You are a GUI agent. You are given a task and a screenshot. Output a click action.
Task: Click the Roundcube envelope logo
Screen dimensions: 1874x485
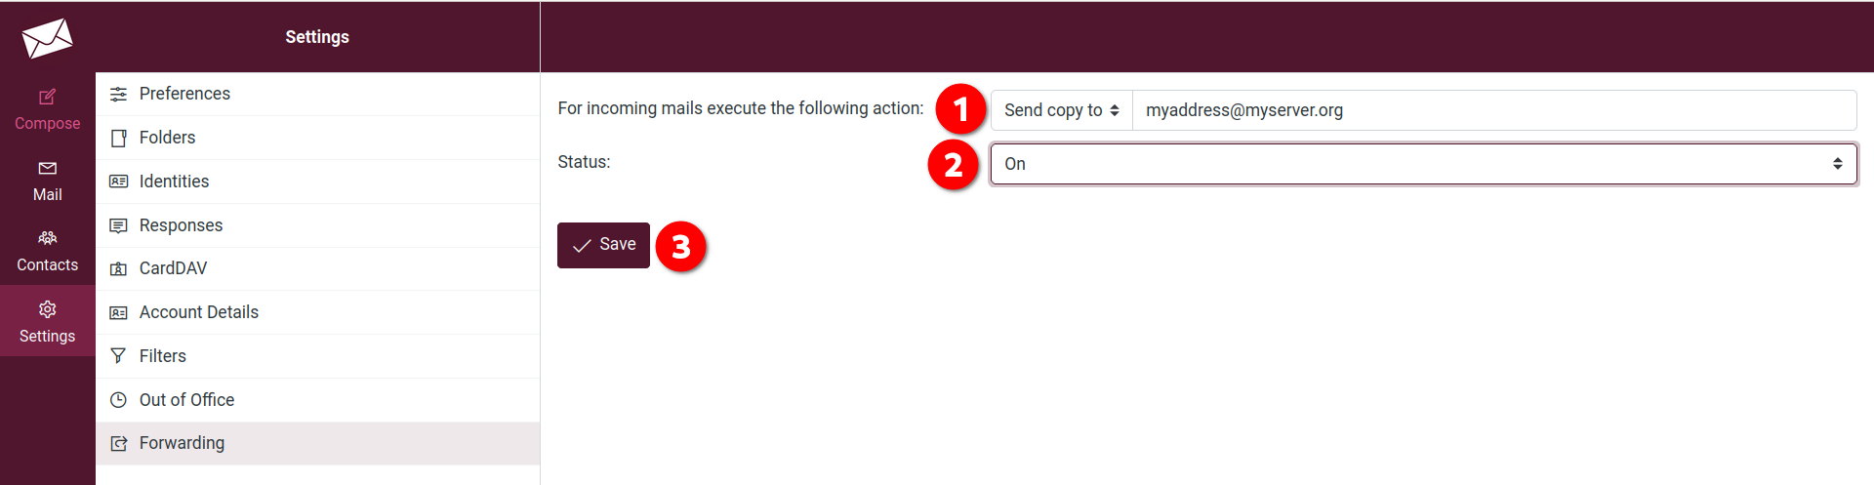point(47,38)
